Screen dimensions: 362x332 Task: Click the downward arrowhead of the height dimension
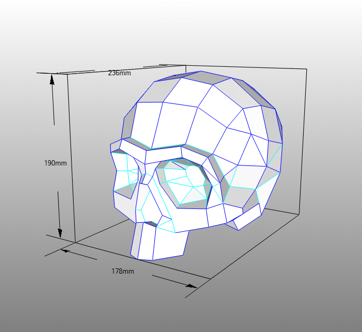click(60, 232)
